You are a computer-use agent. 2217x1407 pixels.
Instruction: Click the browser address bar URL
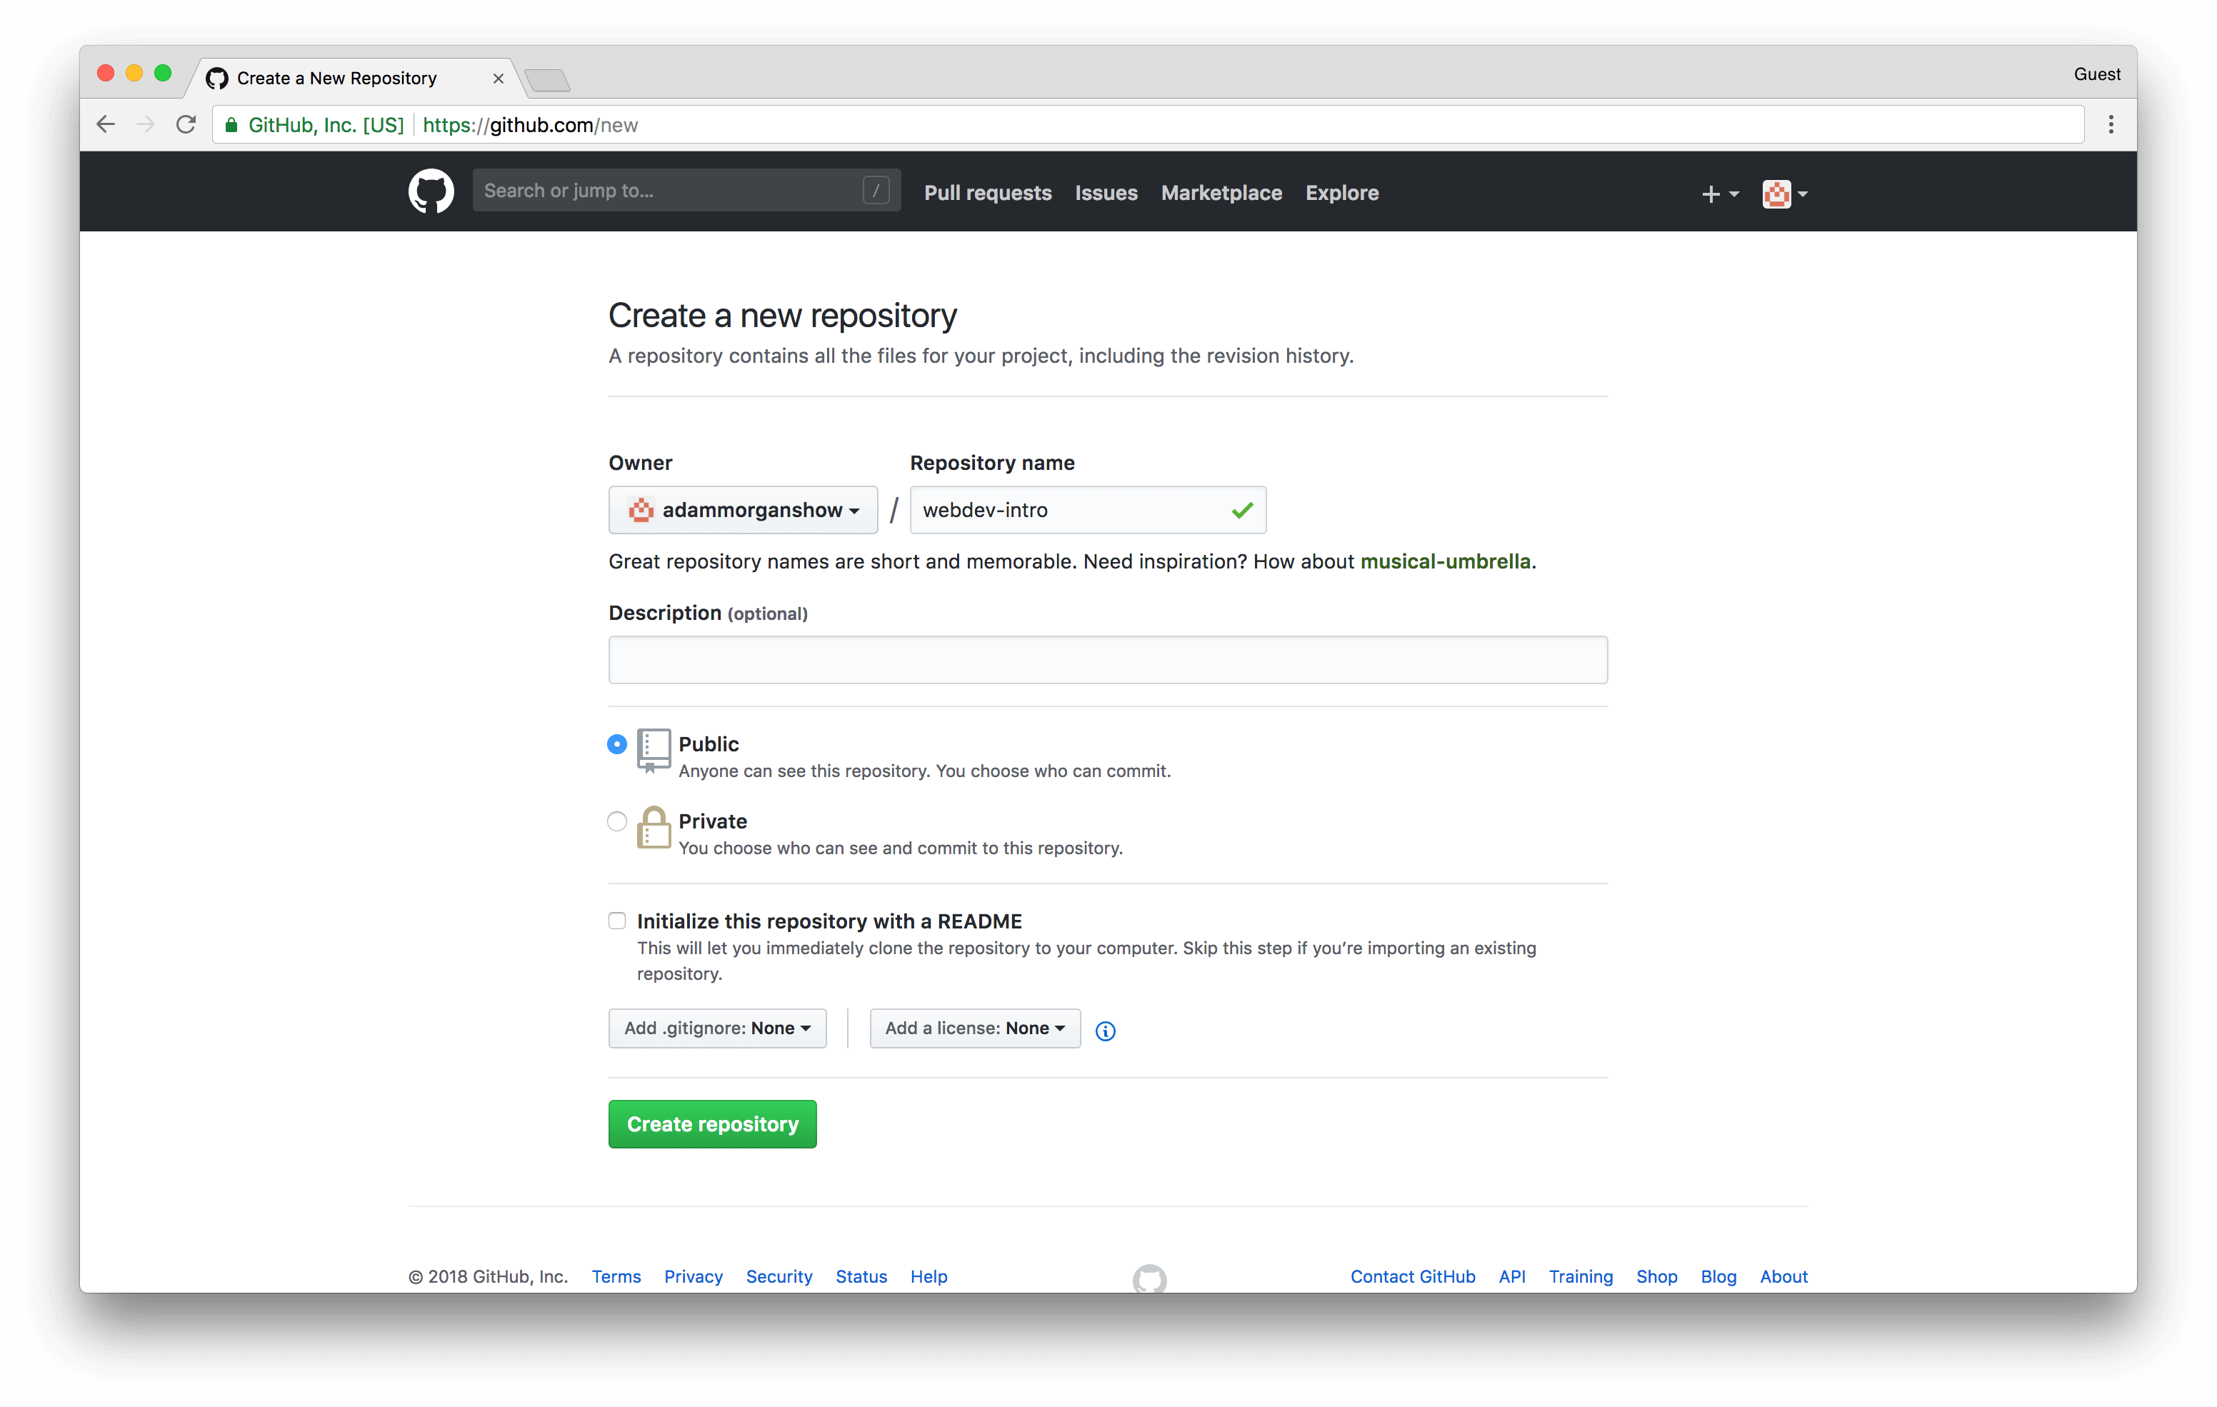point(1147,124)
